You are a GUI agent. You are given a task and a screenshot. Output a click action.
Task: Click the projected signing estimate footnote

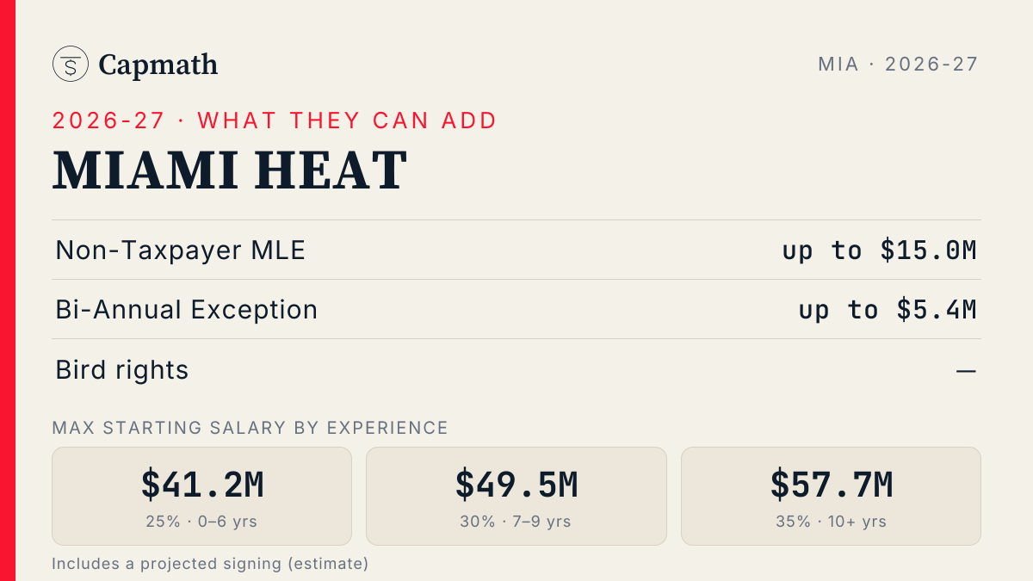click(210, 564)
